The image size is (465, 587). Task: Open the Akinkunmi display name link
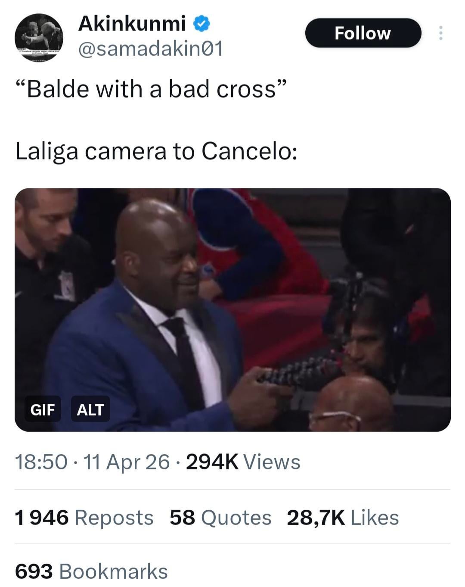coord(132,23)
